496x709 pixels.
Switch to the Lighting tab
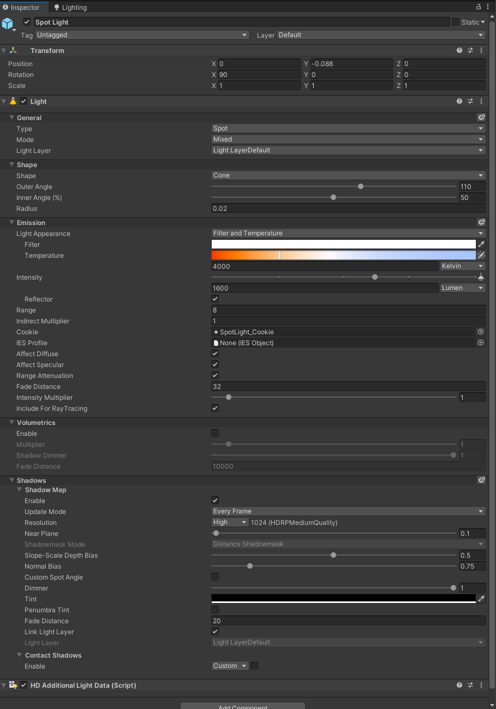tap(70, 7)
